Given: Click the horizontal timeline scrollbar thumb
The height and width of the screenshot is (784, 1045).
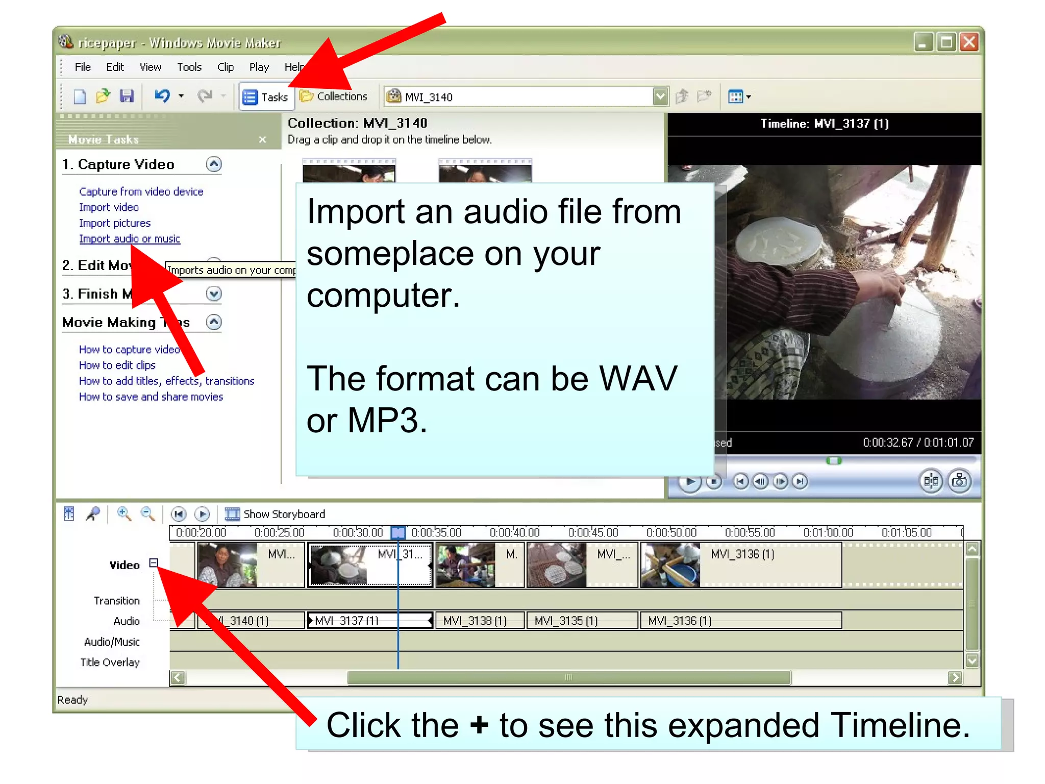Looking at the screenshot, I should point(569,678).
